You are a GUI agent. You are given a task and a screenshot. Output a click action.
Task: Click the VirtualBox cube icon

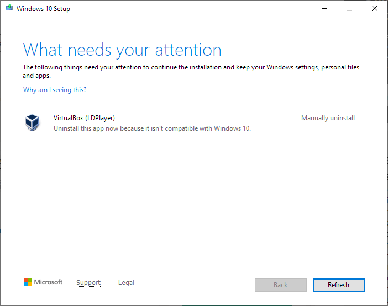[32, 122]
